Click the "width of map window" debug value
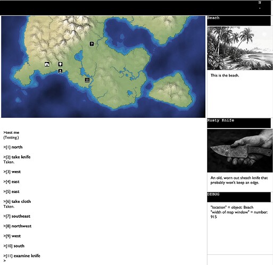 click(x=239, y=215)
